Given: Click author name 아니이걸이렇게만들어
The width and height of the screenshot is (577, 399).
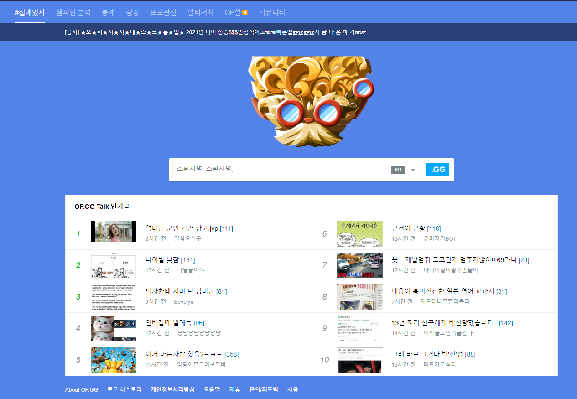Looking at the screenshot, I should click(x=451, y=270).
